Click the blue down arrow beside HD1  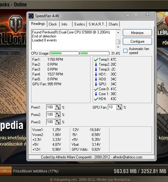point(96,74)
